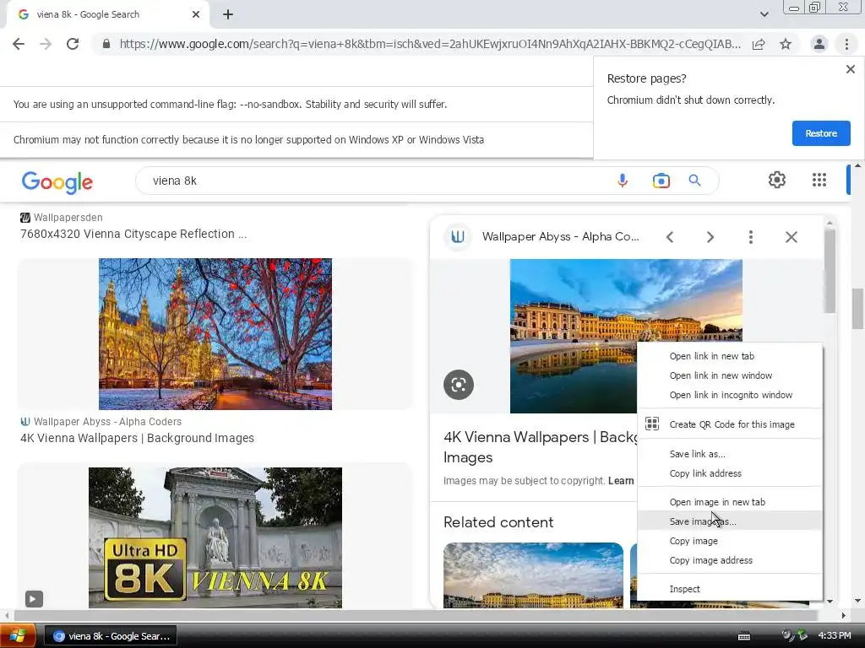The width and height of the screenshot is (865, 648).
Task: Click horizontal scrollbar right arrow
Action: coord(843,615)
